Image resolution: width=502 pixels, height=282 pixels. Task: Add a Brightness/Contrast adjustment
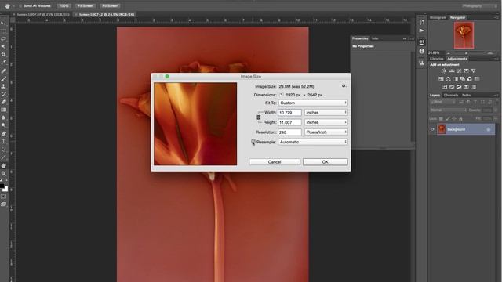click(x=444, y=71)
